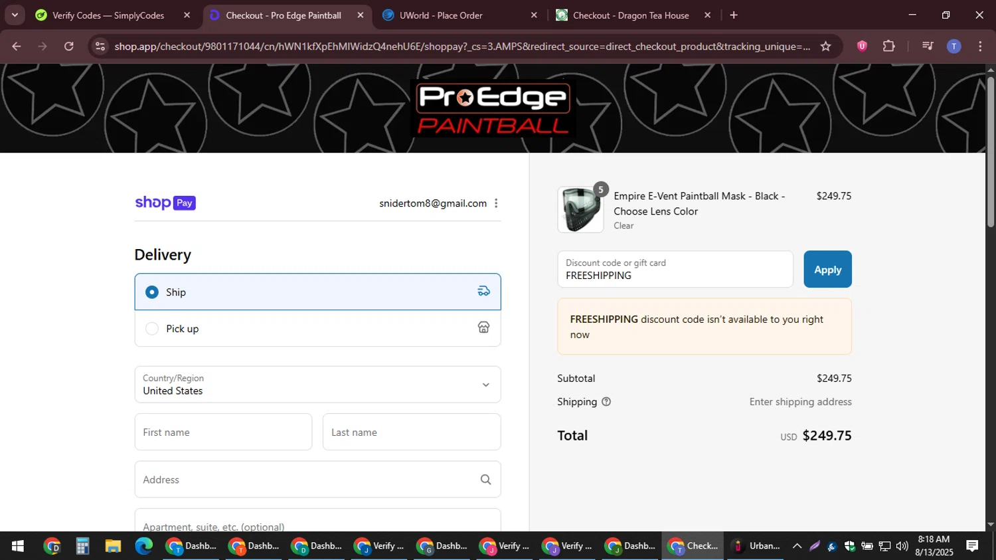Click the shield extension icon
This screenshot has height=560, width=996.
coord(862,47)
